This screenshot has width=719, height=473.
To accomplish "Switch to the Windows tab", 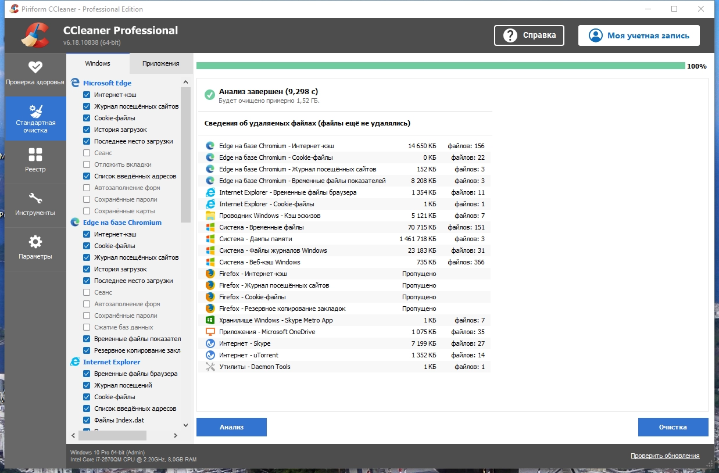I will 98,63.
